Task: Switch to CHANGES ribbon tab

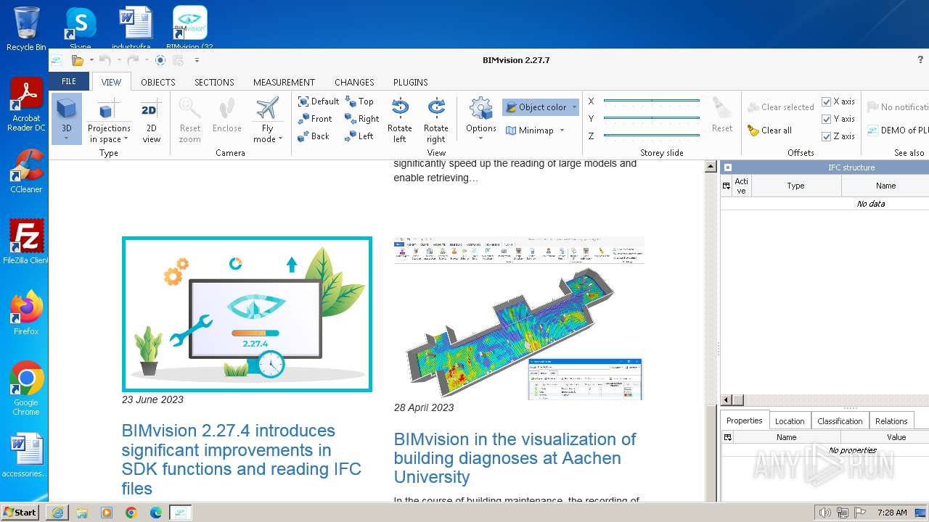Action: click(x=354, y=83)
